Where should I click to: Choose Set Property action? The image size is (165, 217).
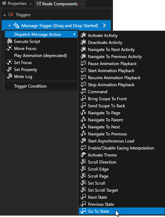(41, 70)
